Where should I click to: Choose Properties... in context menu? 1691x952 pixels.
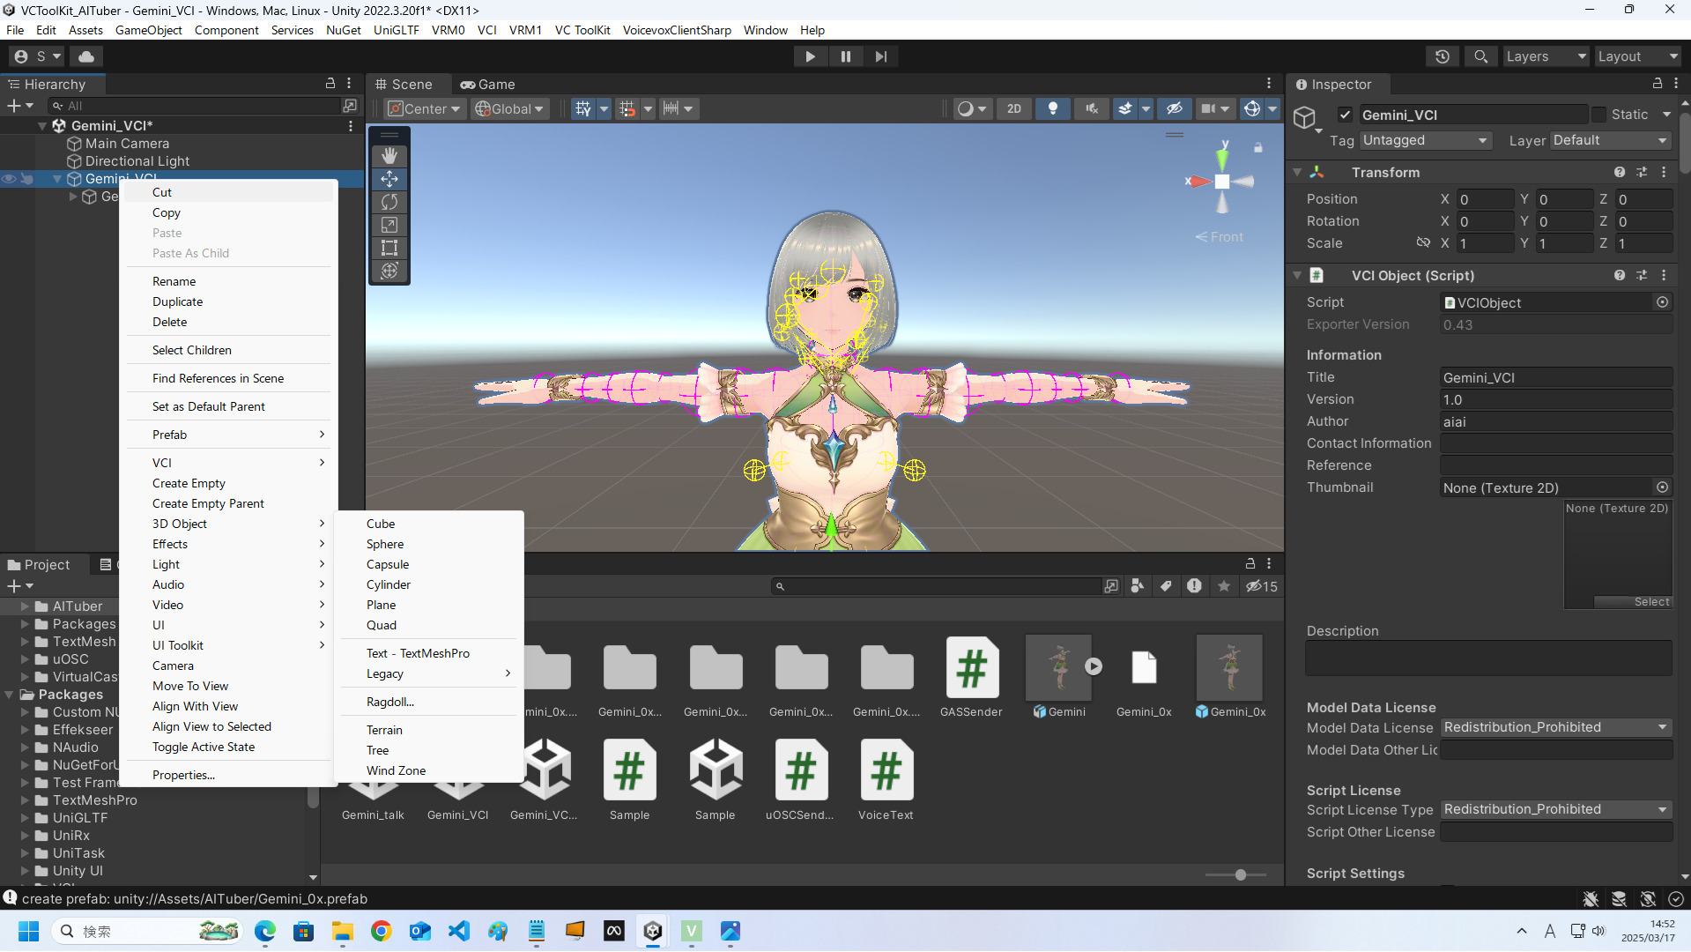point(183,775)
